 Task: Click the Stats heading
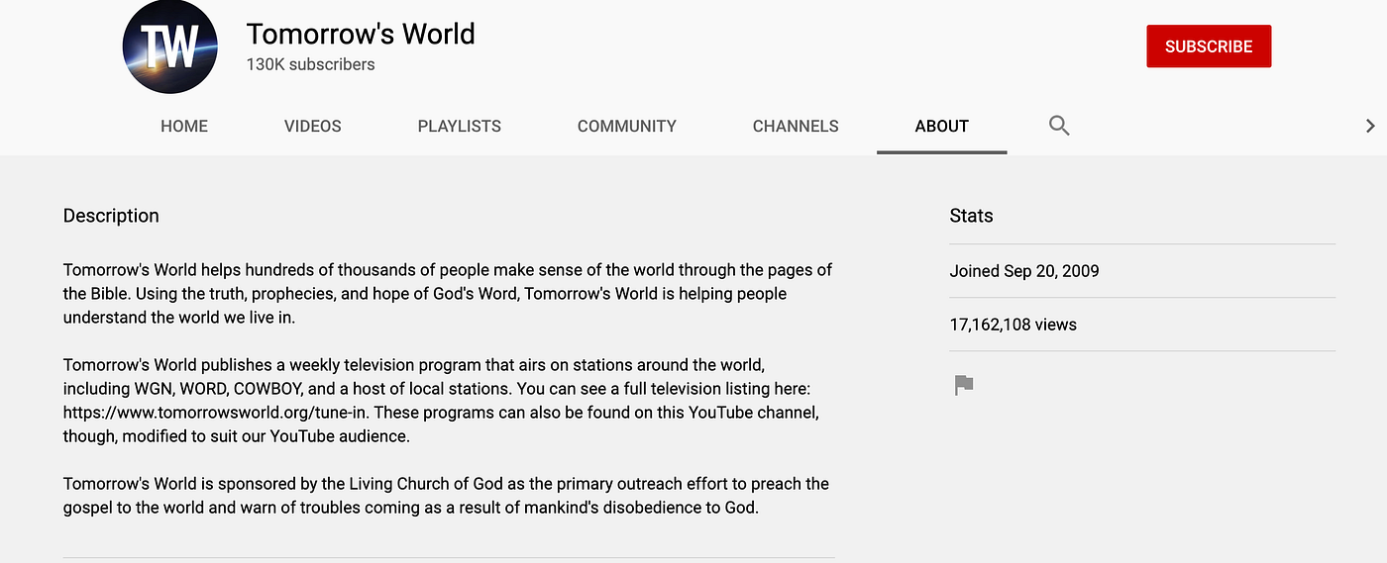(971, 216)
